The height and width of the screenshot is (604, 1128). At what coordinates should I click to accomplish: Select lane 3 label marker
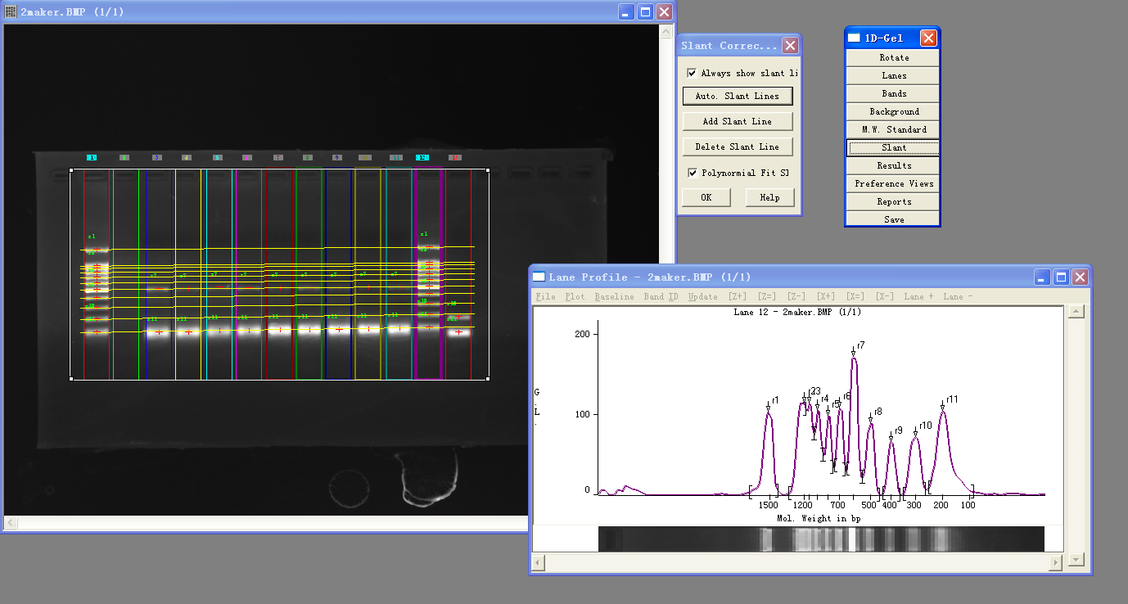pos(156,157)
